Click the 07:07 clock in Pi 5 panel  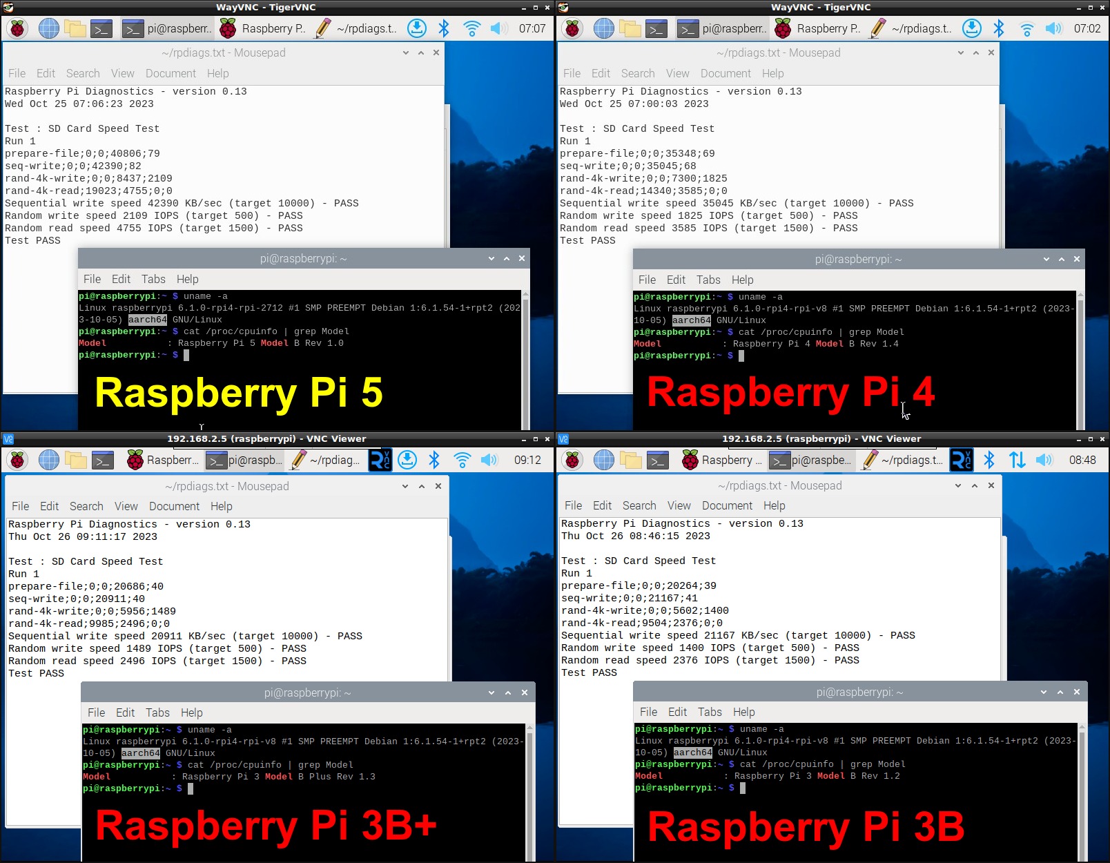click(x=532, y=28)
